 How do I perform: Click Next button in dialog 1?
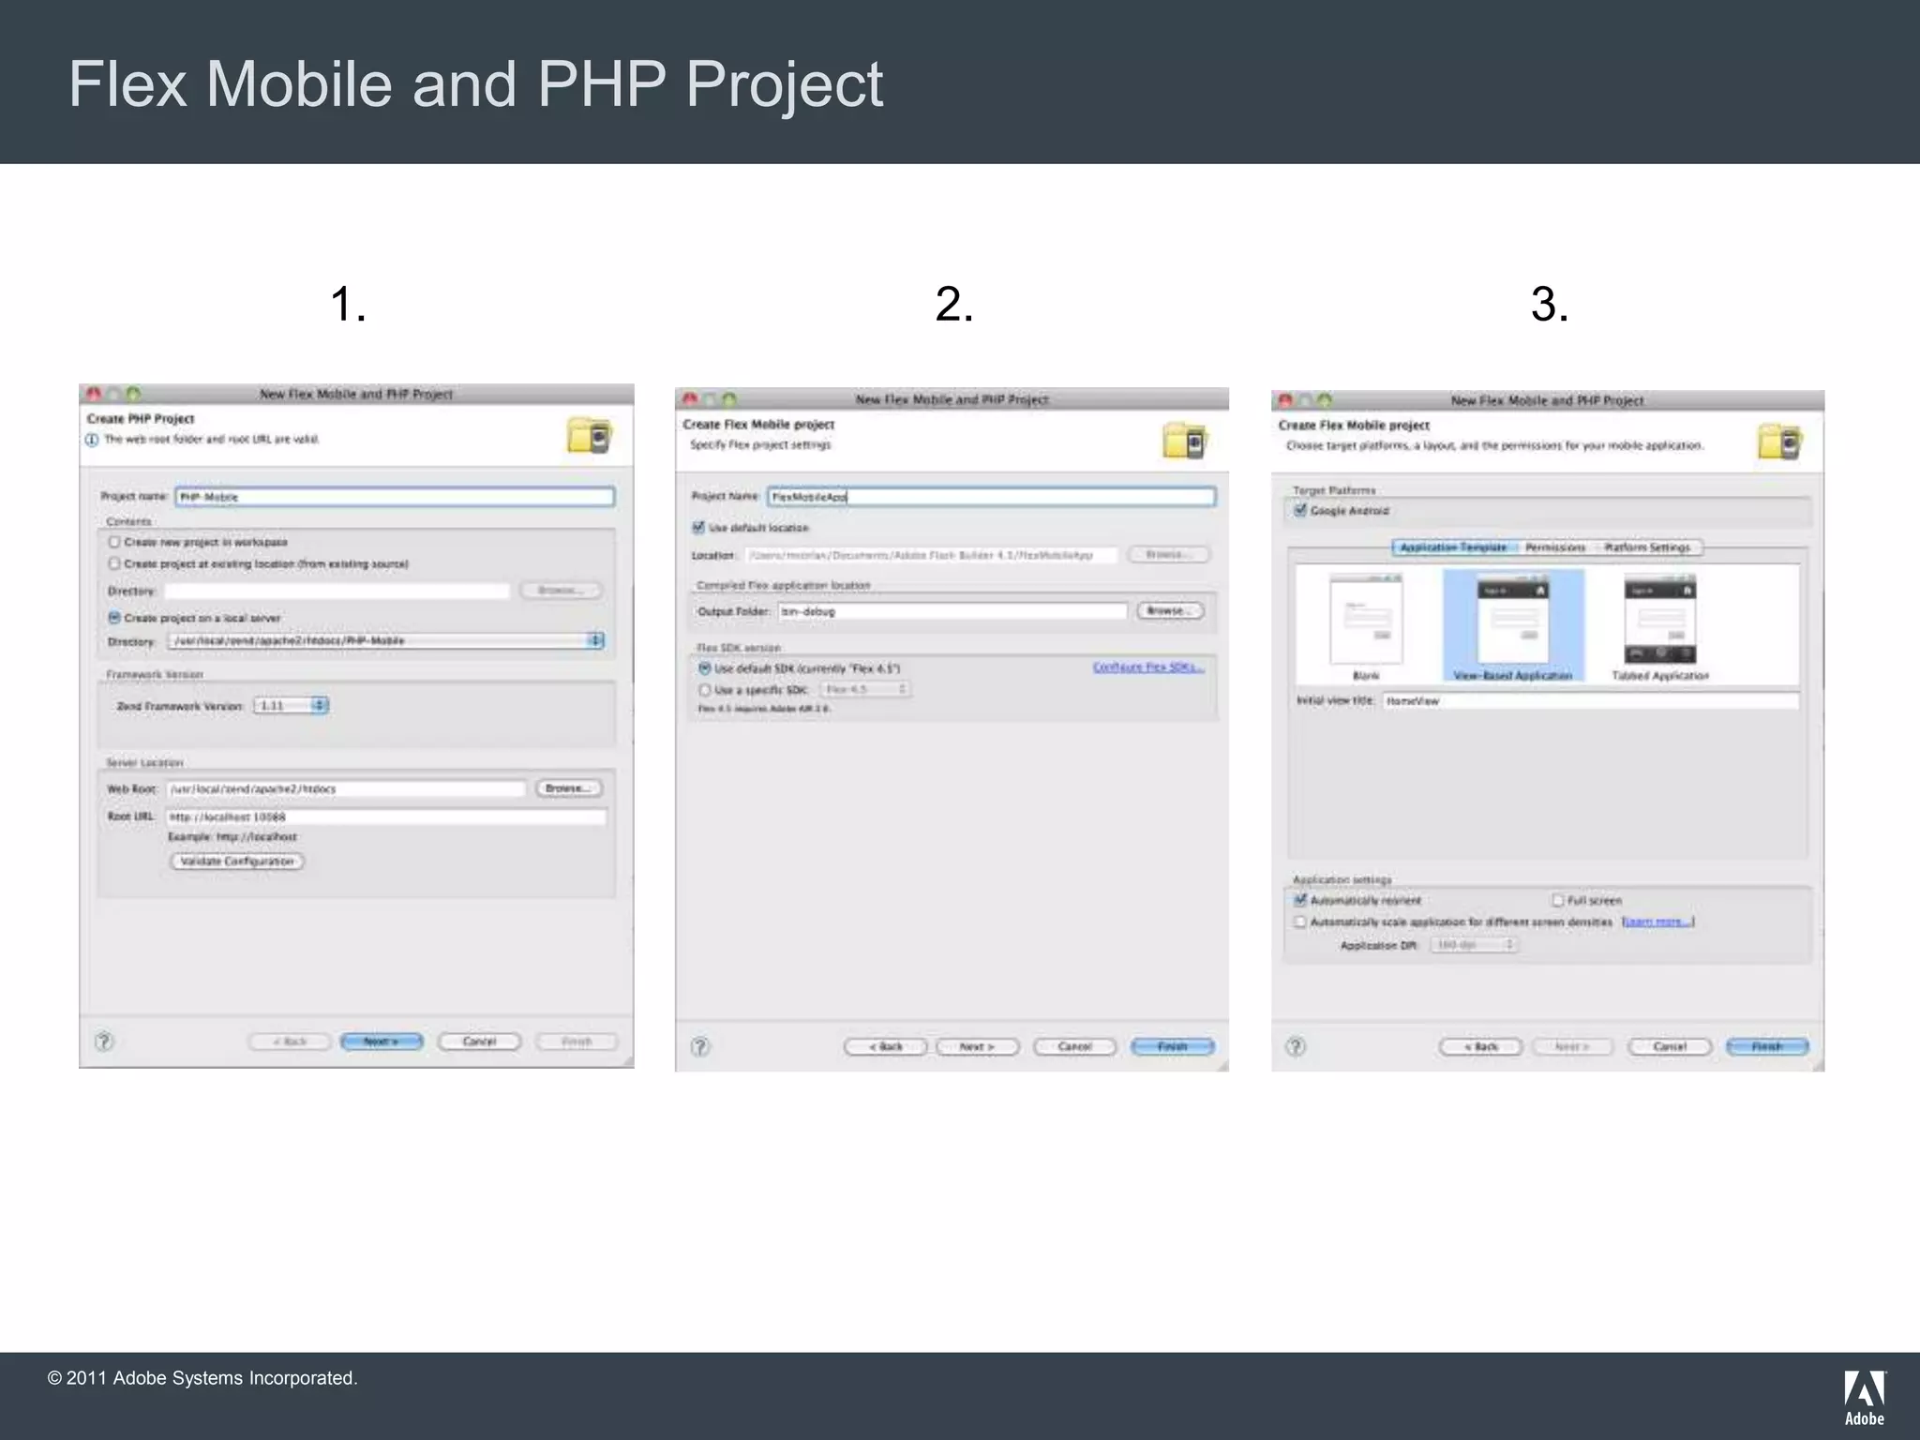coord(382,1042)
